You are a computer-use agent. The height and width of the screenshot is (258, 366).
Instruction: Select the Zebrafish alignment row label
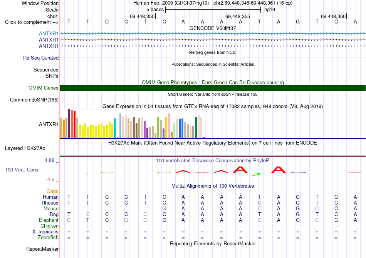click(x=48, y=238)
